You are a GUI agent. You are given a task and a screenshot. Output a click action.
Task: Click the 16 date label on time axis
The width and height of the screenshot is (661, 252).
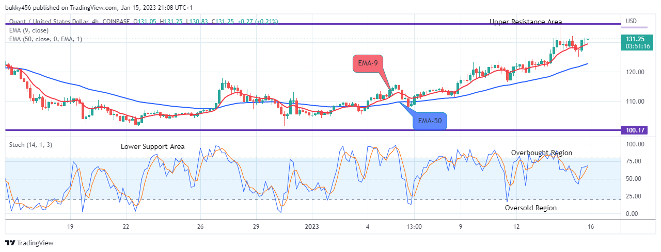[x=591, y=226]
